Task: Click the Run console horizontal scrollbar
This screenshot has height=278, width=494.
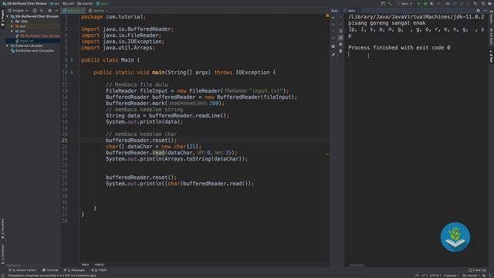Action: pyautogui.click(x=357, y=266)
